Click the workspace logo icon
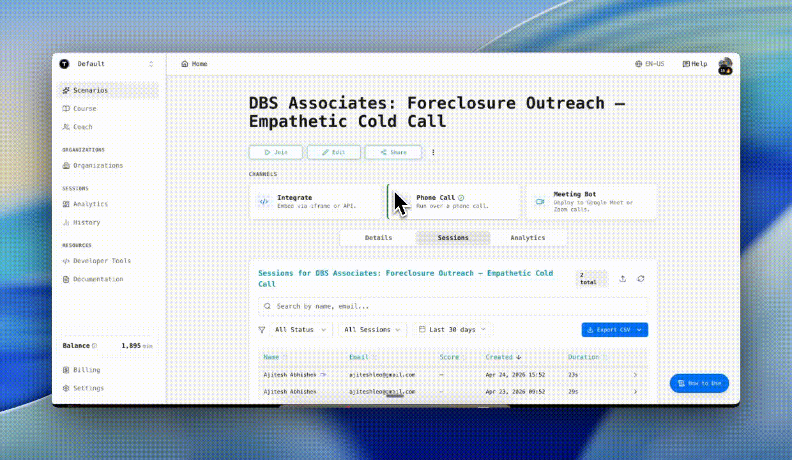The width and height of the screenshot is (792, 460). pyautogui.click(x=64, y=64)
